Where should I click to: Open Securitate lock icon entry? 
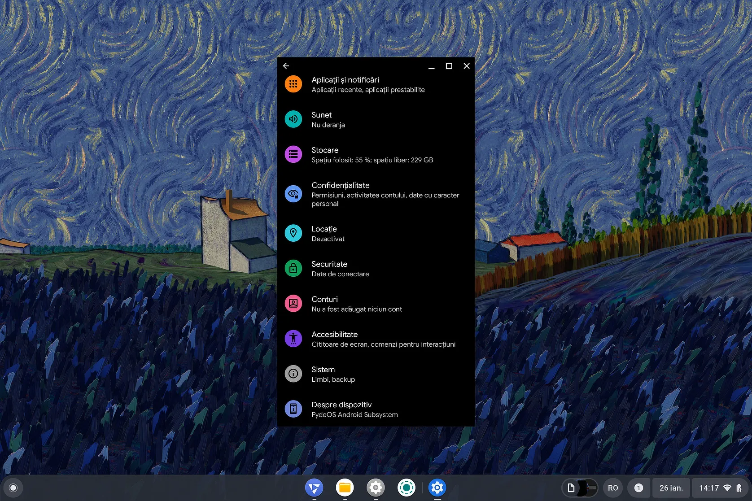293,268
